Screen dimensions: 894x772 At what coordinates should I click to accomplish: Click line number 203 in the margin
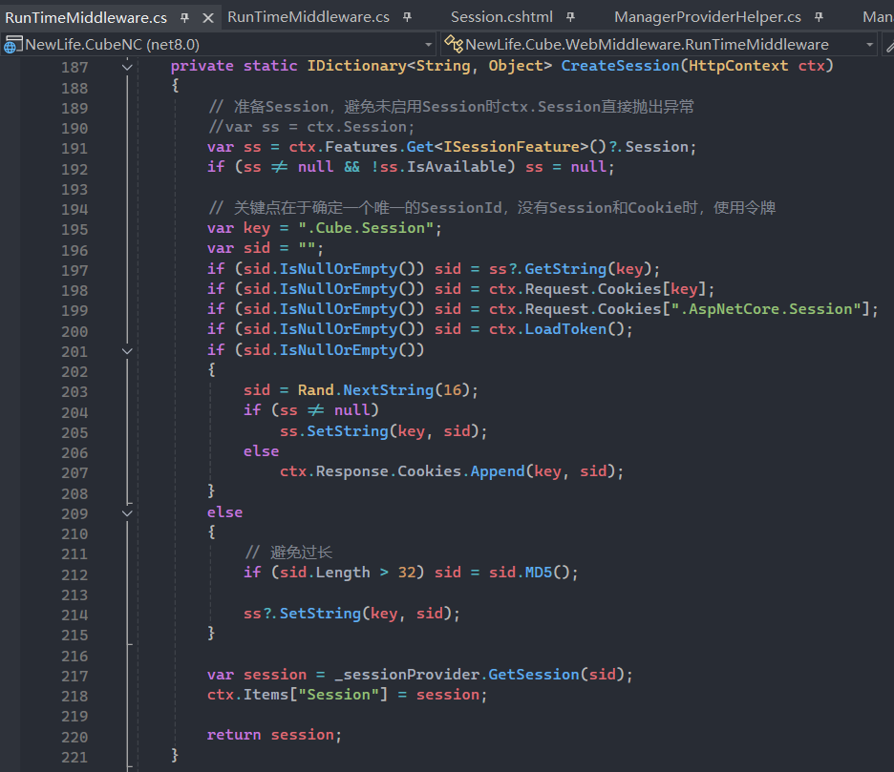(74, 391)
